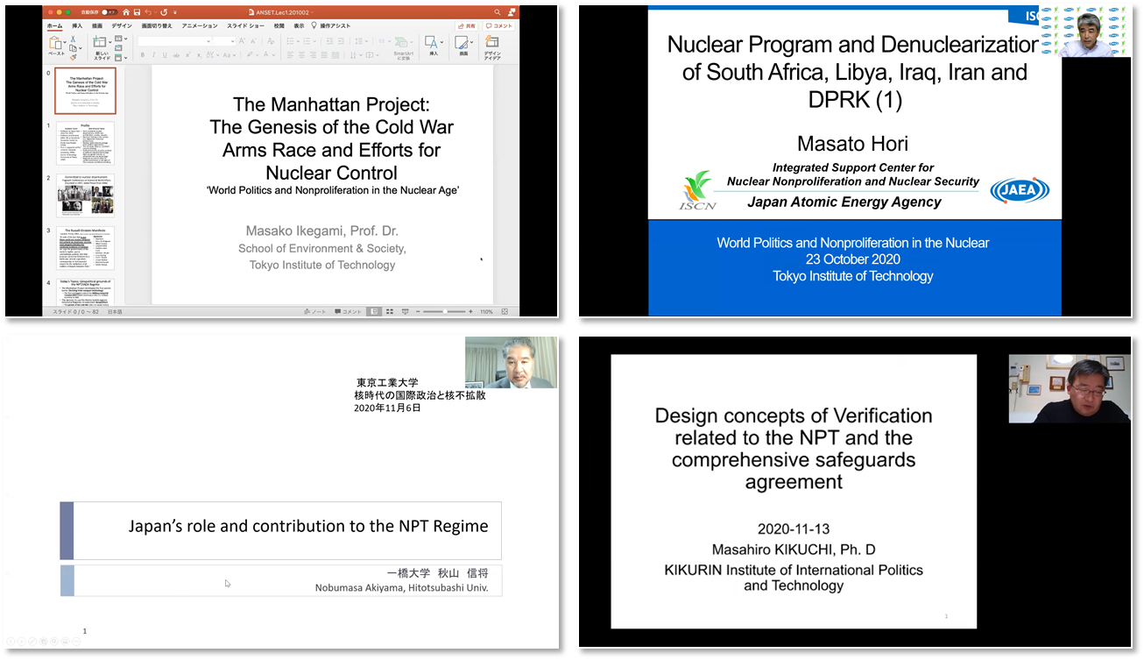
Task: Open the アニメーション ribbon tab
Action: pos(200,25)
